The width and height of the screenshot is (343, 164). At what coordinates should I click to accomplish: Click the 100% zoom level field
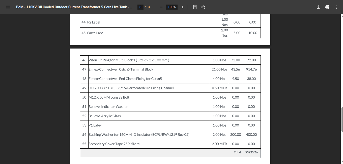pos(172,7)
